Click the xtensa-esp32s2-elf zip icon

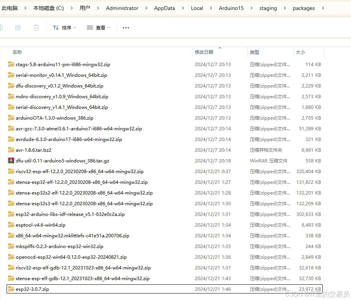(x=11, y=193)
